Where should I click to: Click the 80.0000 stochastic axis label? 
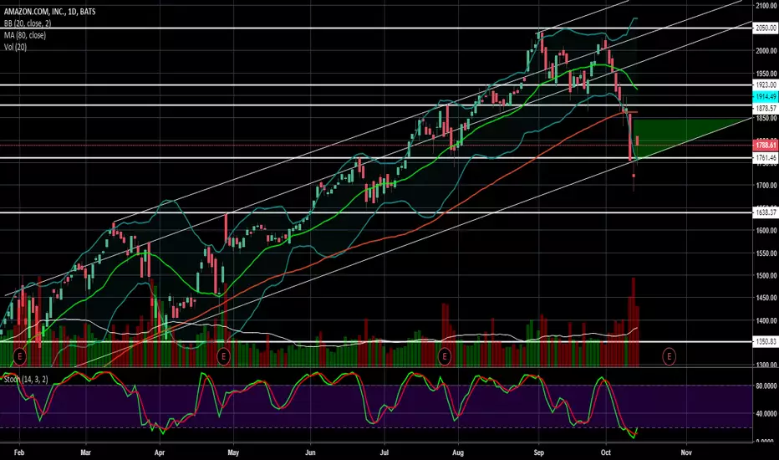pos(766,386)
